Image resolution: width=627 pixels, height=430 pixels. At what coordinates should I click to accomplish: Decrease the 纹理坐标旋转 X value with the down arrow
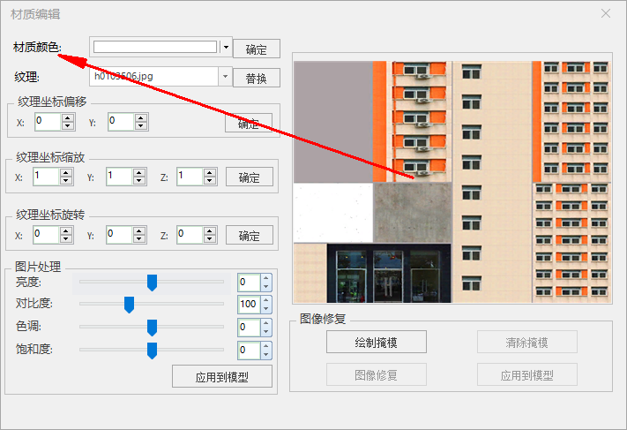point(66,239)
